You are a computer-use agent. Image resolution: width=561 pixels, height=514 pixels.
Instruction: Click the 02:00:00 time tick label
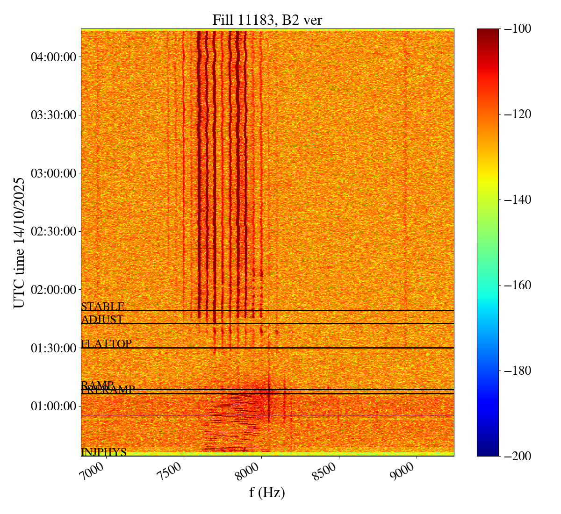tap(53, 290)
